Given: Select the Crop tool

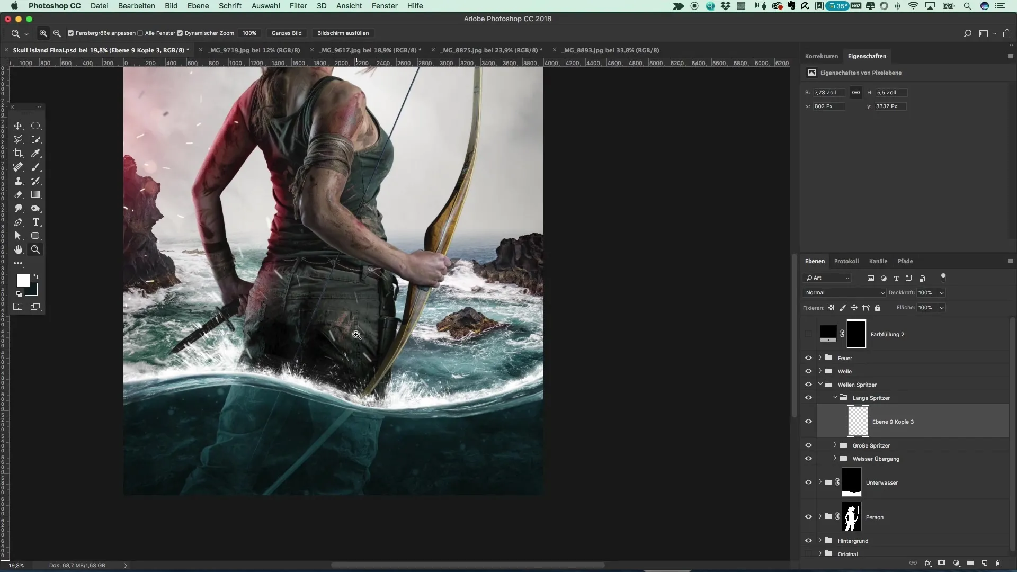Looking at the screenshot, I should 18,153.
